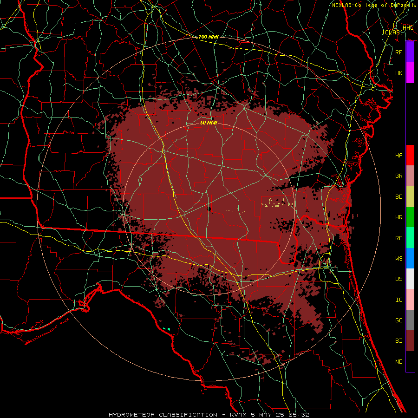Click the IC legend label
The image size is (418, 418).
pos(399,300)
